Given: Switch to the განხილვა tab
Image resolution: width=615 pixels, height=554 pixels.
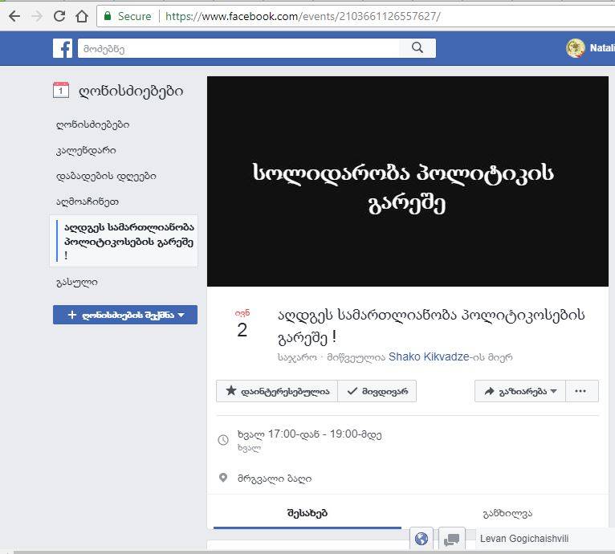Looking at the screenshot, I should [507, 513].
